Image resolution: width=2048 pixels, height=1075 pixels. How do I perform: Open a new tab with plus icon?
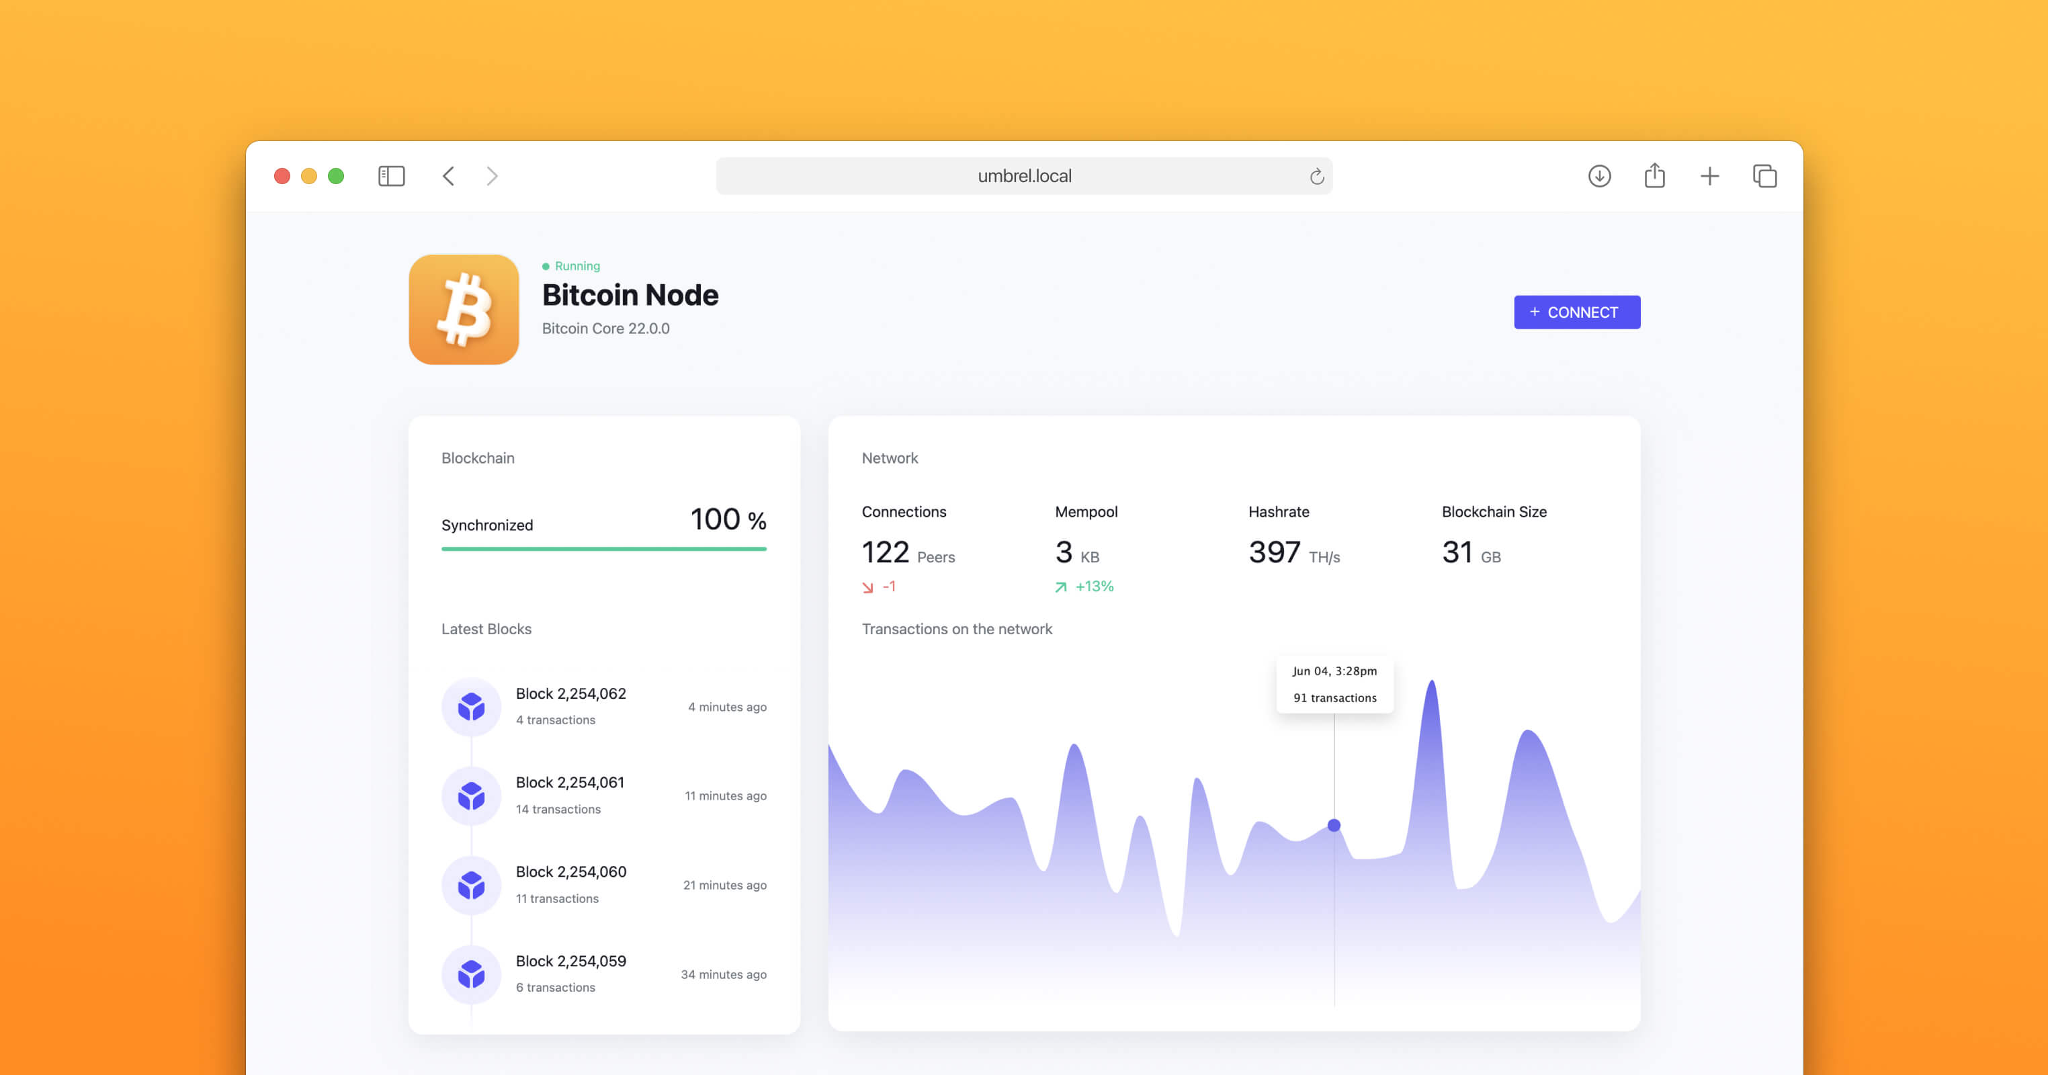pos(1709,176)
